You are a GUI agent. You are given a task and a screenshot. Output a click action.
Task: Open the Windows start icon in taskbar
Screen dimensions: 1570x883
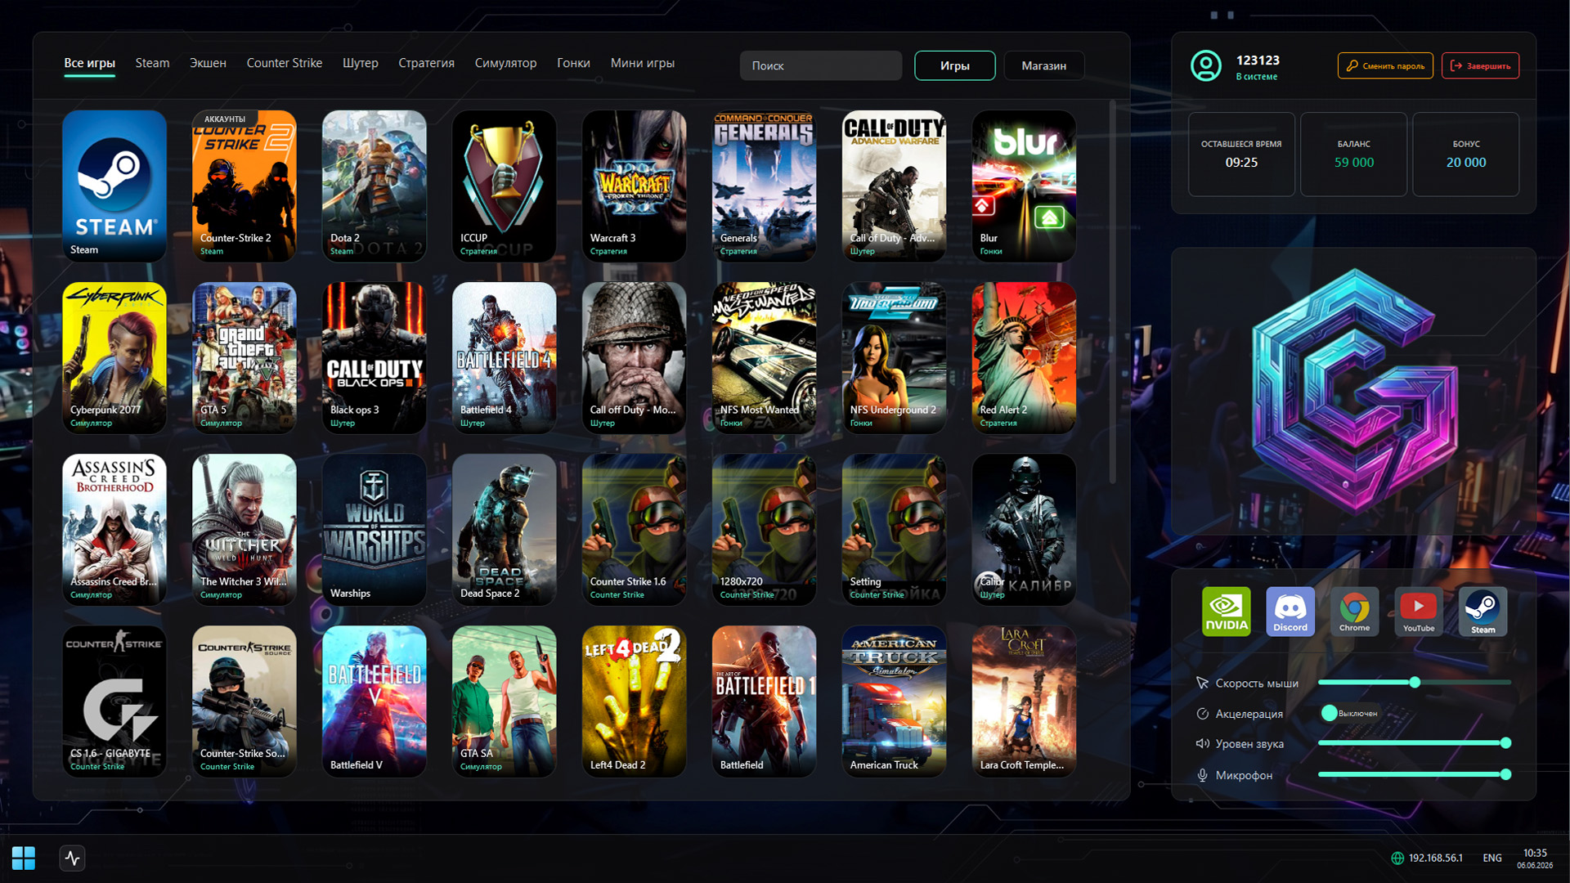point(24,858)
